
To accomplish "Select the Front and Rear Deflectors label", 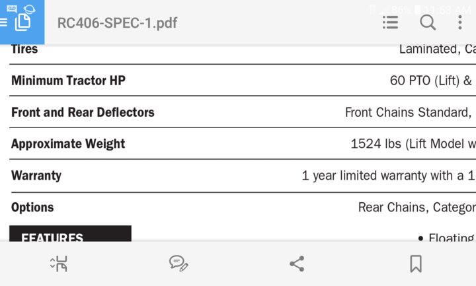I will click(83, 112).
